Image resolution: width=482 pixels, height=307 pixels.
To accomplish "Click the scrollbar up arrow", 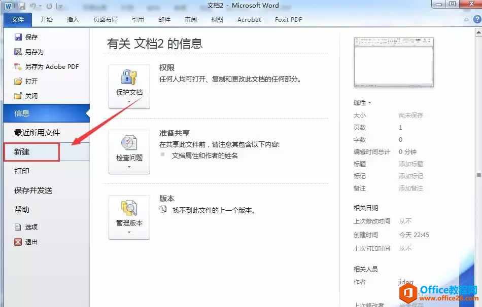I will point(478,31).
